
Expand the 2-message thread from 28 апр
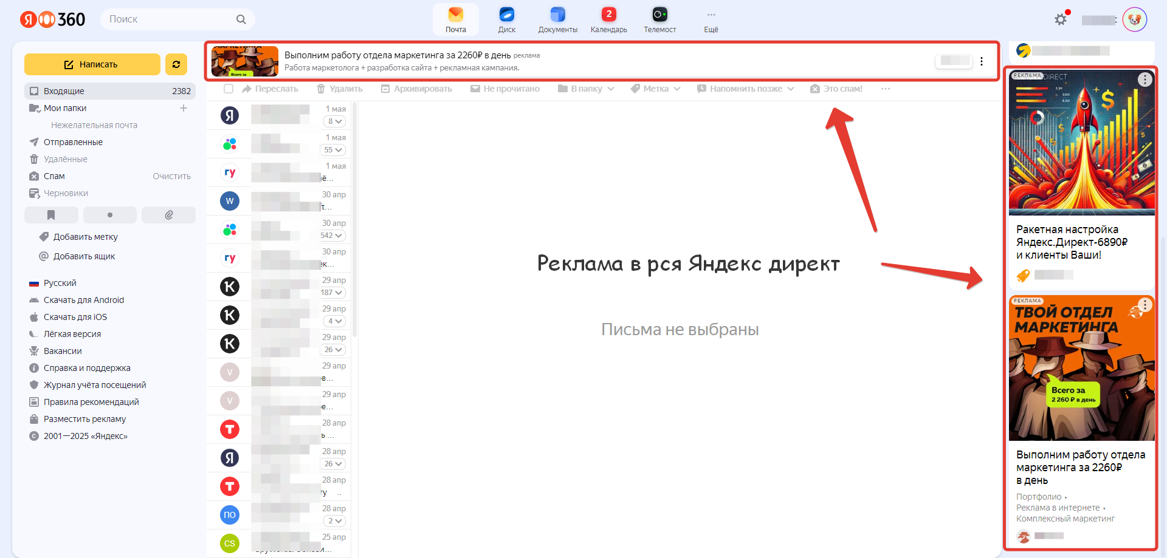334,521
